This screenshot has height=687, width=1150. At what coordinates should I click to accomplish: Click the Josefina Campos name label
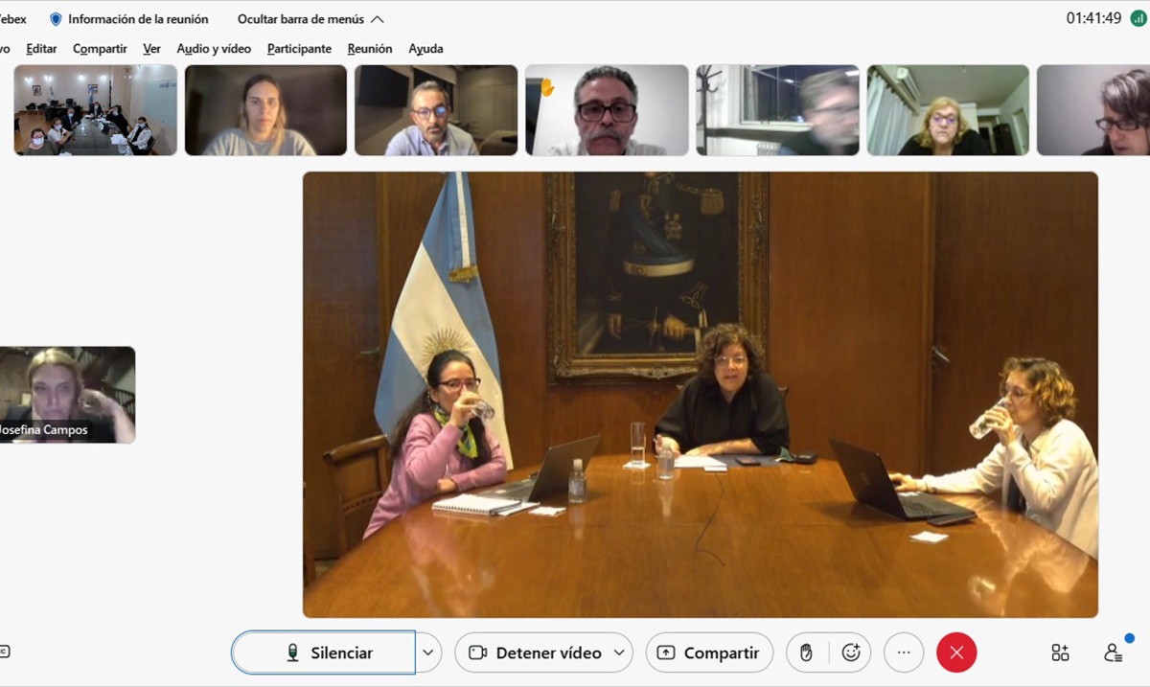pyautogui.click(x=43, y=430)
